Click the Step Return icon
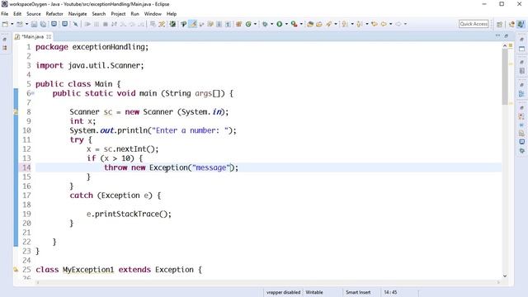This screenshot has width=528, height=297. click(x=141, y=24)
